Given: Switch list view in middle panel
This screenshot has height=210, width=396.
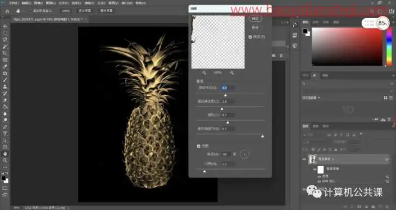Looking at the screenshot, I should pyautogui.click(x=391, y=98).
